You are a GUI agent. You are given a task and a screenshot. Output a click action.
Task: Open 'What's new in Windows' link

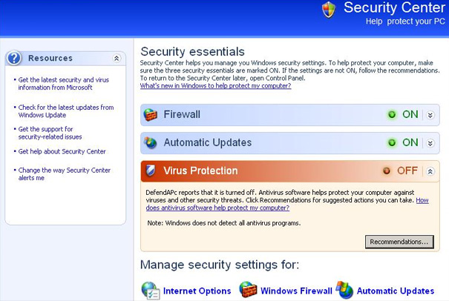pos(216,86)
